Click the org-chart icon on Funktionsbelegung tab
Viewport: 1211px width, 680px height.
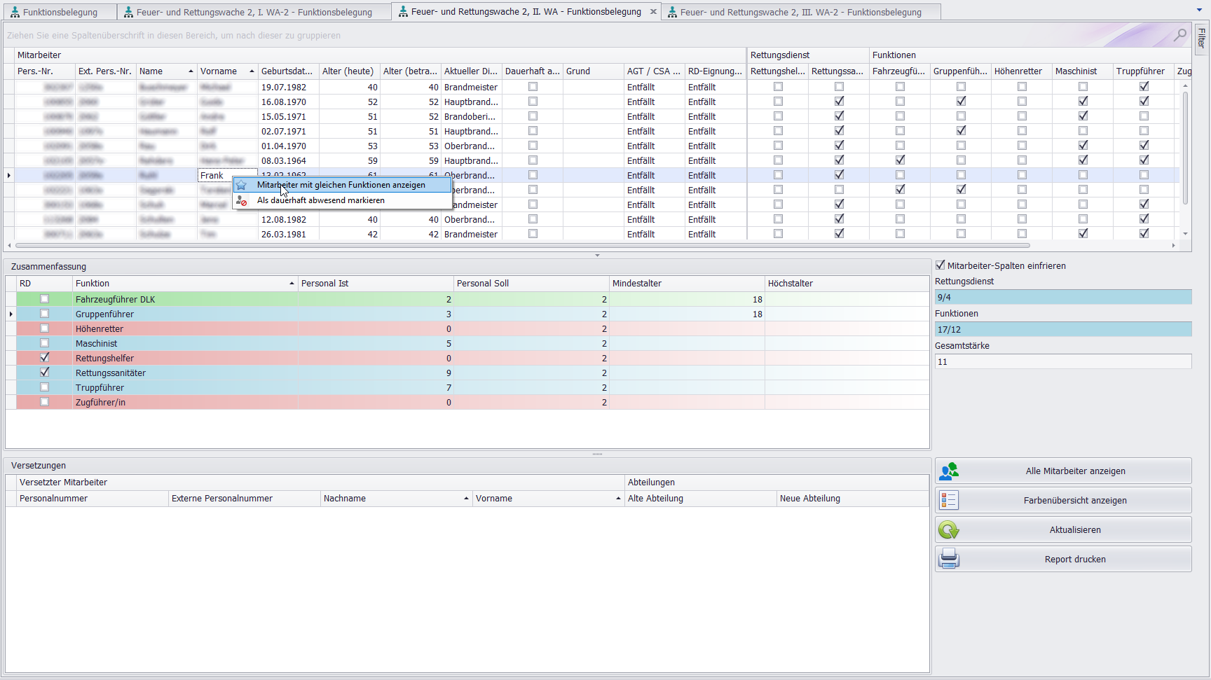[x=15, y=13]
